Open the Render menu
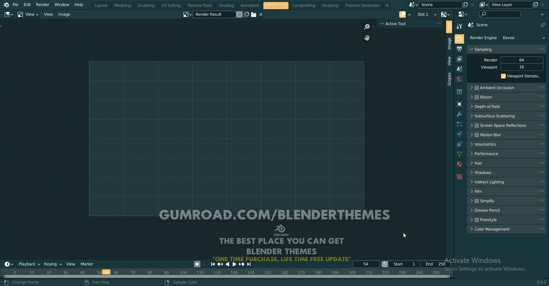This screenshot has width=549, height=286. tap(43, 5)
